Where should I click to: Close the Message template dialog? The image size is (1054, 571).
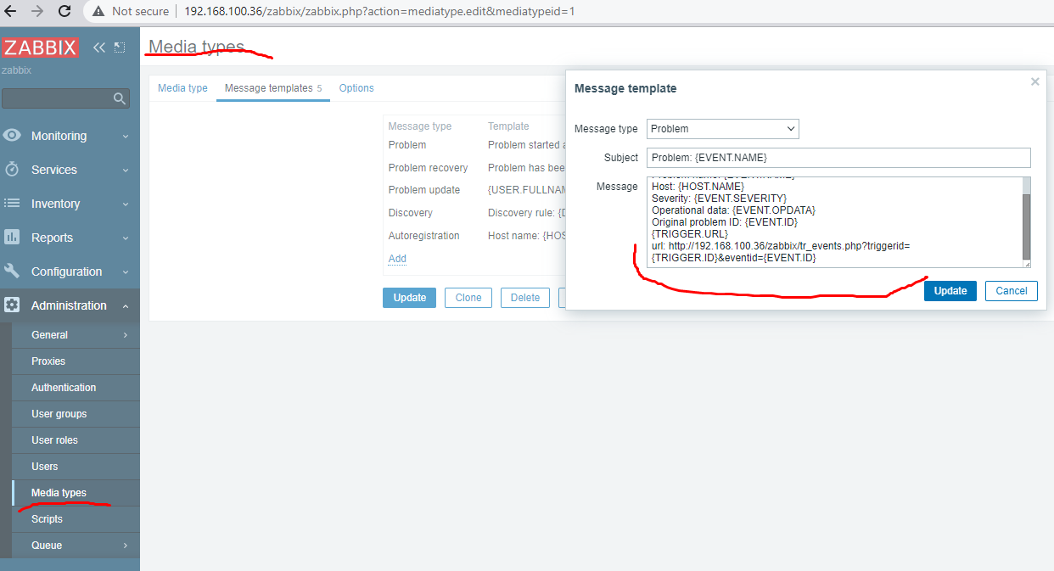click(x=1034, y=82)
